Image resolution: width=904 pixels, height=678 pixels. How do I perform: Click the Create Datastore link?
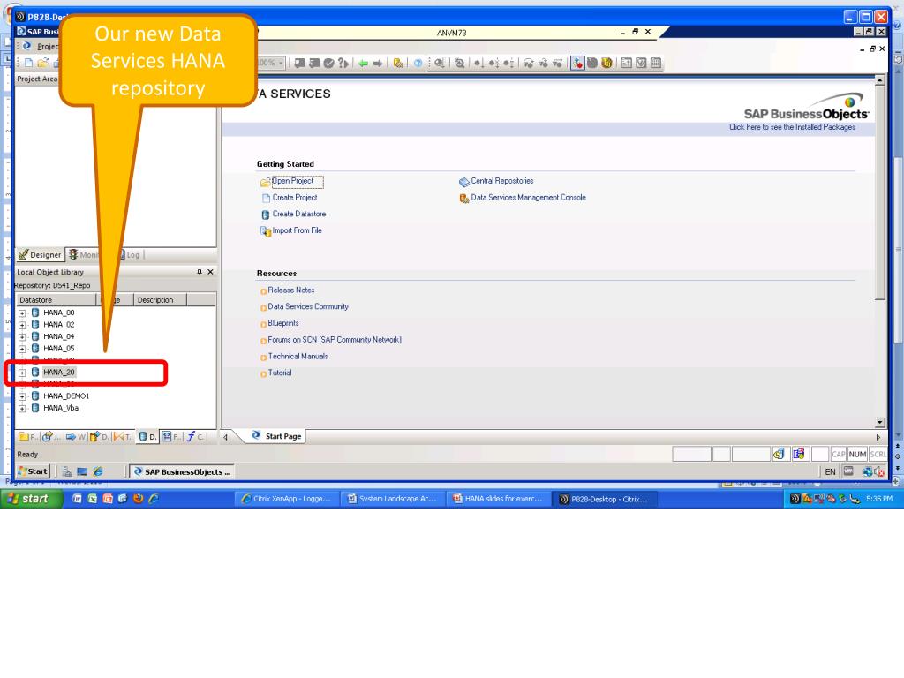point(299,214)
